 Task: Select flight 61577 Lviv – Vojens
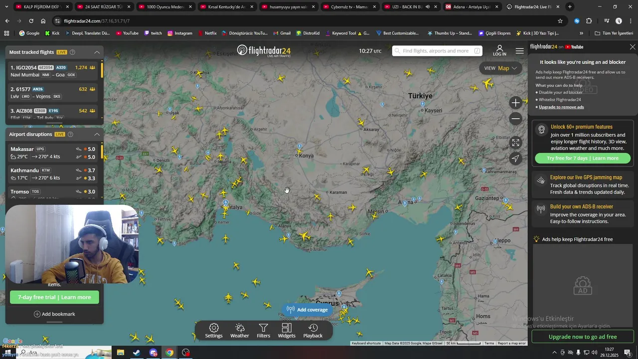click(54, 93)
